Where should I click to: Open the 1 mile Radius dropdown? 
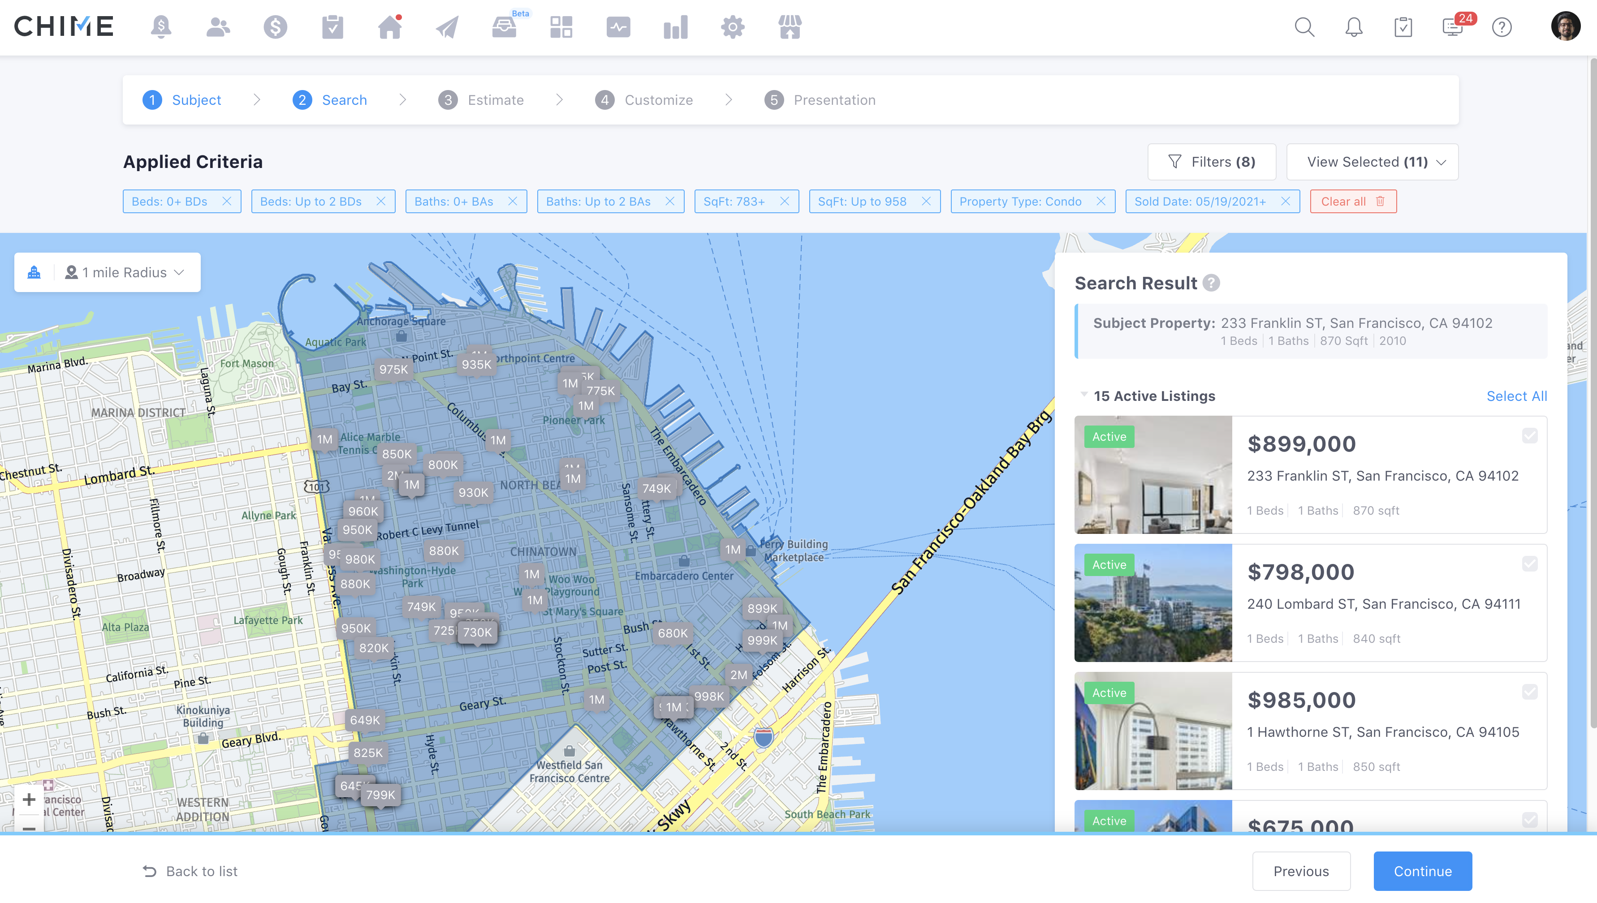click(125, 272)
